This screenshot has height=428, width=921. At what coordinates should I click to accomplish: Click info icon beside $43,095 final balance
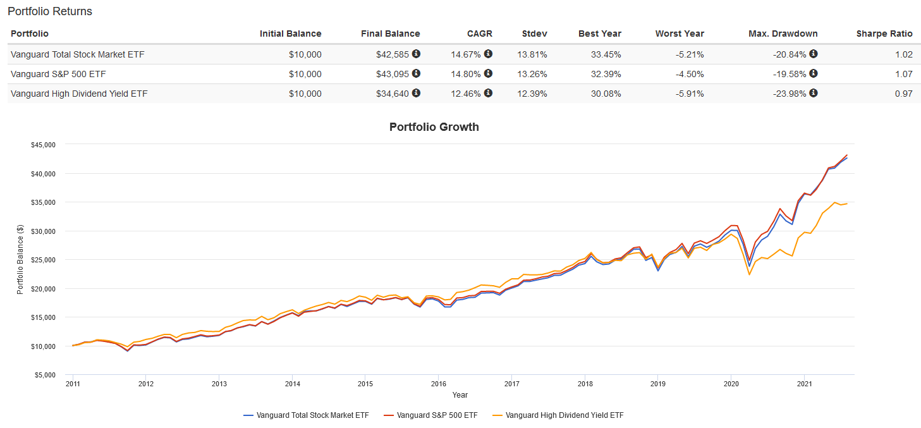tap(416, 73)
